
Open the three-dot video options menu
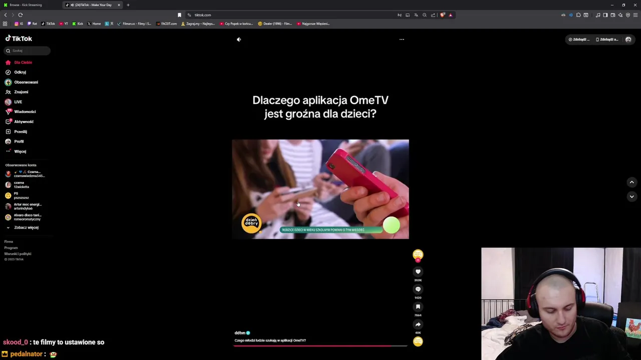(402, 39)
